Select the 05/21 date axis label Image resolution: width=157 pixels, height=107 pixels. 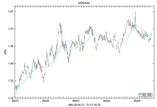pyautogui.click(x=15, y=101)
